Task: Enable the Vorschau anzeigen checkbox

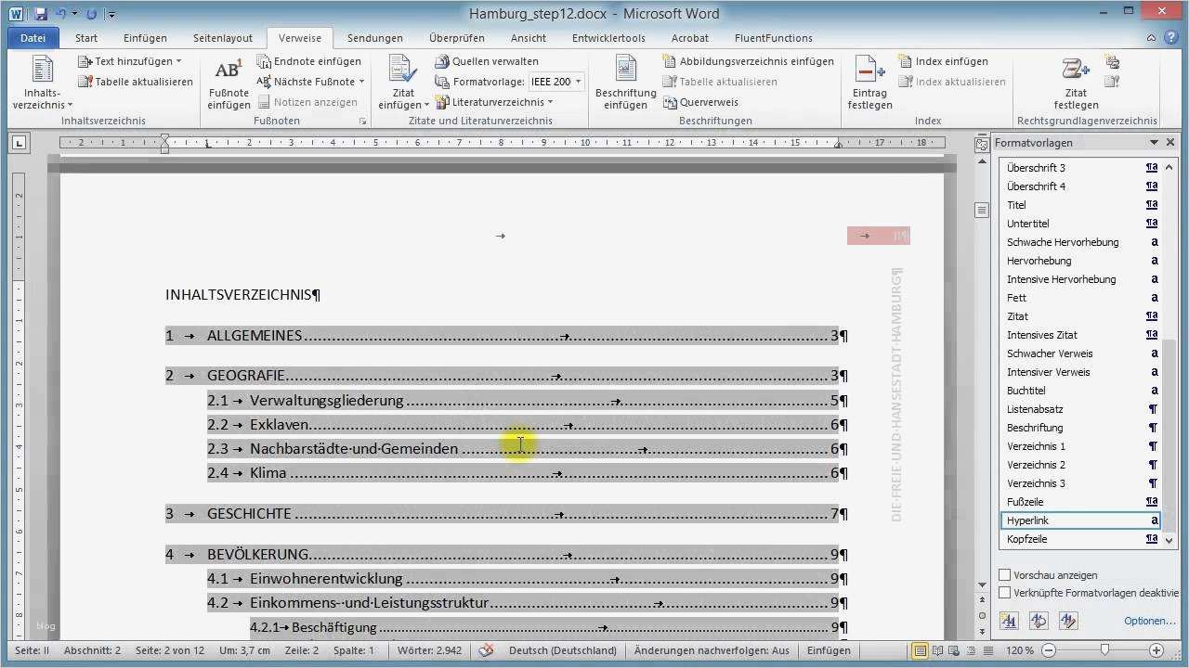Action: (x=1005, y=574)
